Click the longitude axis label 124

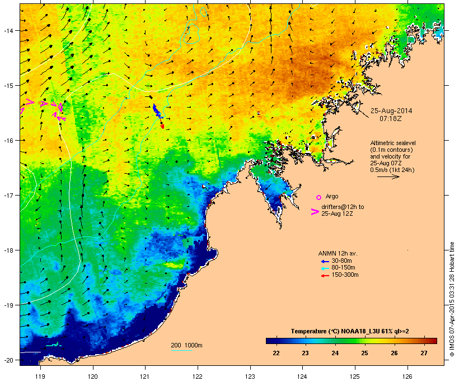click(302, 377)
